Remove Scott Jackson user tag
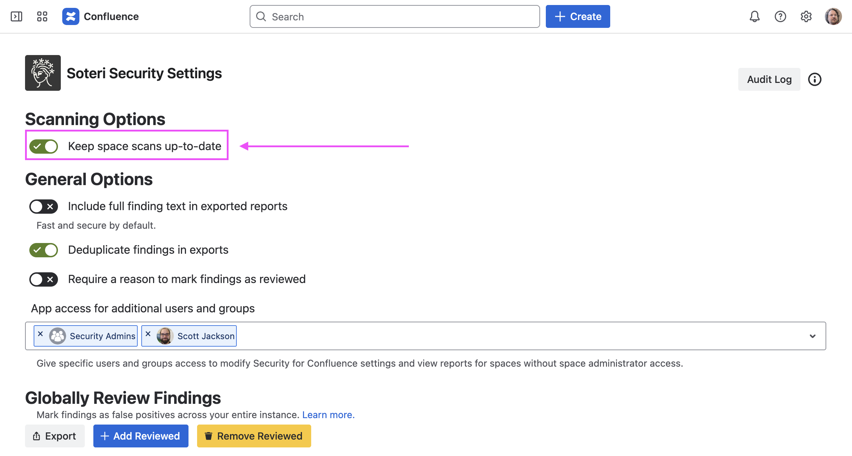 pos(148,334)
